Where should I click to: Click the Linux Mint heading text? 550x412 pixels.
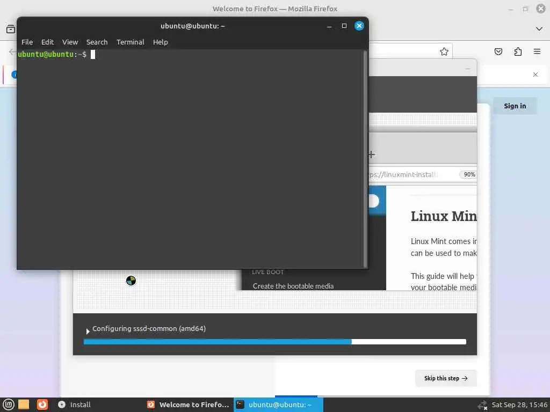pos(444,216)
